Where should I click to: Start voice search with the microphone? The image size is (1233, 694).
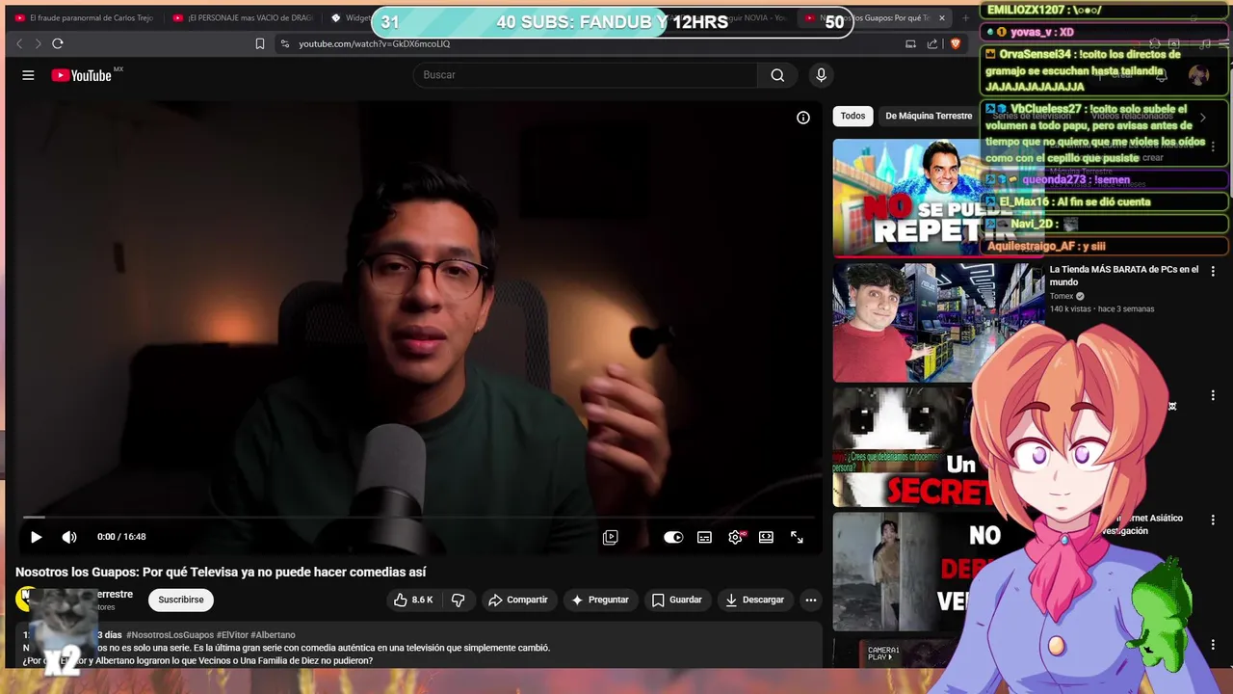821,75
